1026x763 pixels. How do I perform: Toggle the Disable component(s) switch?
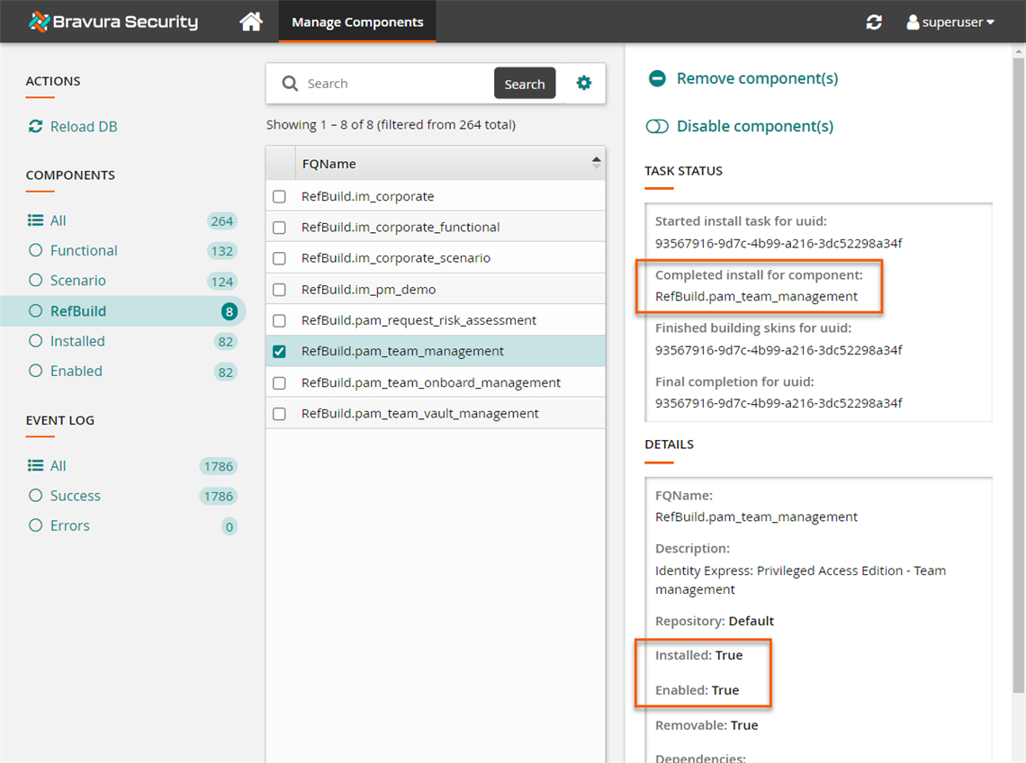tap(657, 127)
